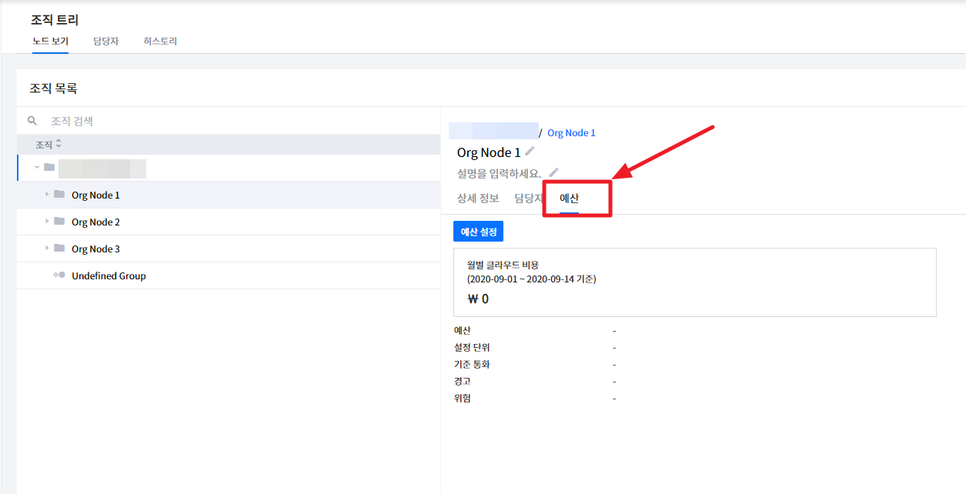This screenshot has height=494, width=966.
Task: Collapse the root organization tree node
Action: [36, 167]
